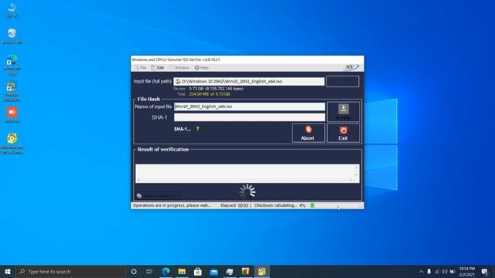This screenshot has height=278, width=495.
Task: Click the taskbar search box
Action: (70, 271)
